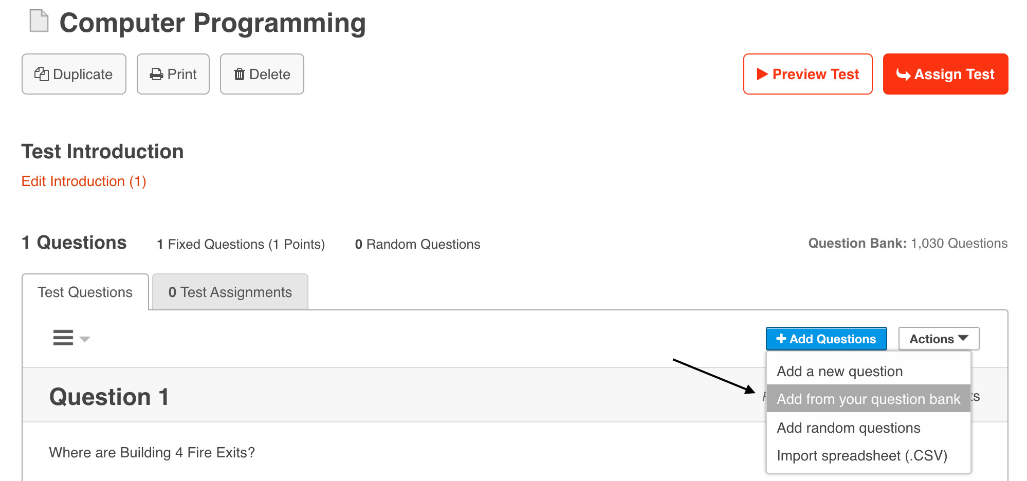Select Add a new question
Image resolution: width=1027 pixels, height=481 pixels.
[x=839, y=371]
